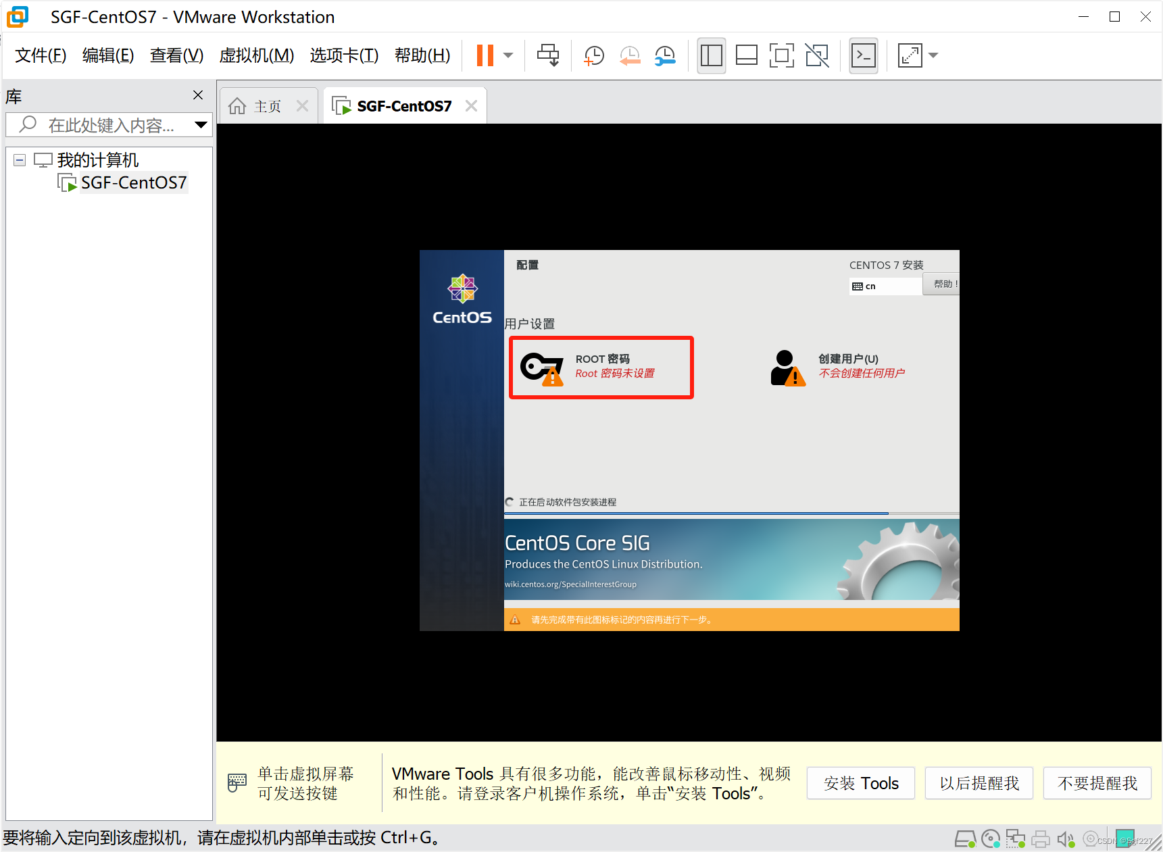Toggle Unity mode icon
The width and height of the screenshot is (1163, 852).
coord(817,55)
